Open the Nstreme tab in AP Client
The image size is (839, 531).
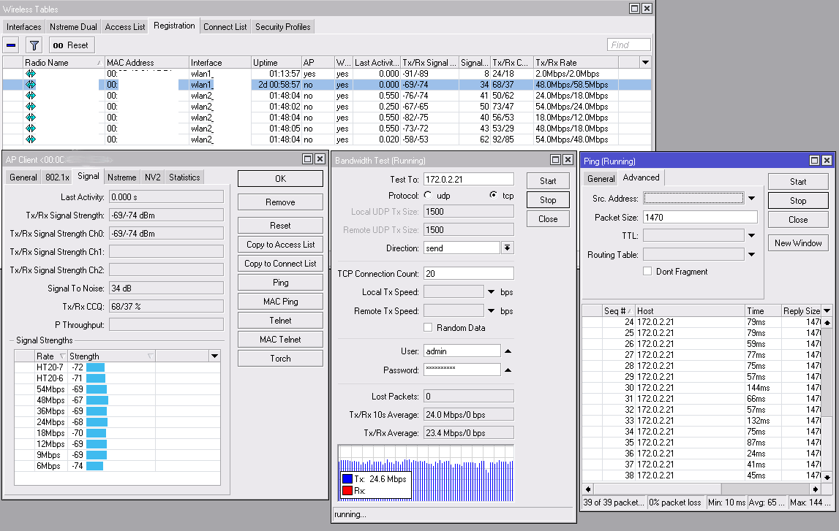tap(121, 177)
